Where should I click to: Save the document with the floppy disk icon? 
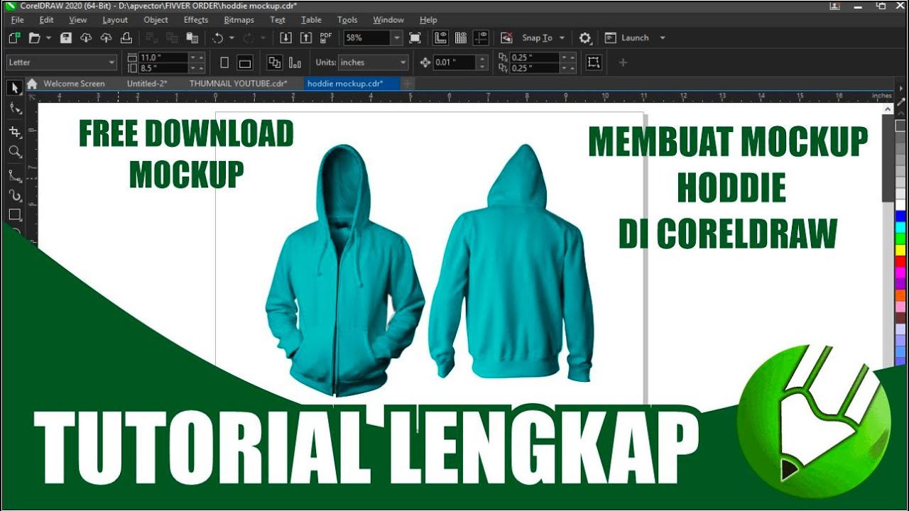pos(66,38)
